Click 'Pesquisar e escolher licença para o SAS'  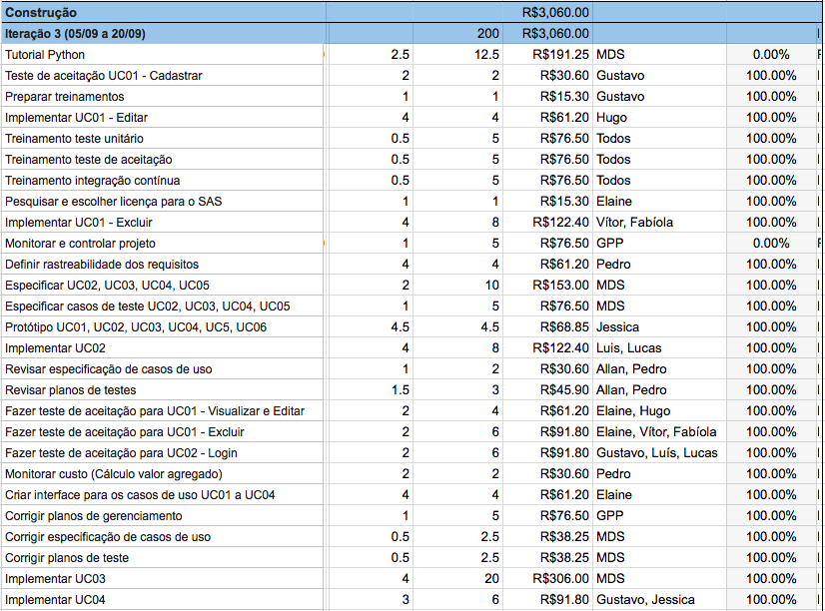point(162,202)
